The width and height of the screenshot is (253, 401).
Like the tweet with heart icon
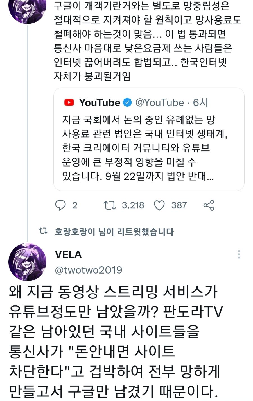159,205
